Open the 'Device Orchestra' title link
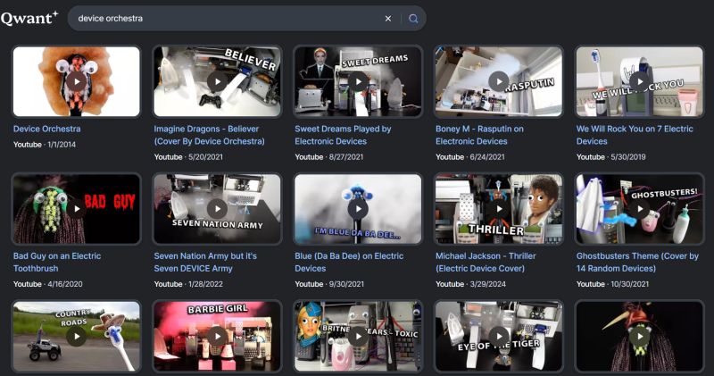This screenshot has height=376, width=714. [x=47, y=129]
